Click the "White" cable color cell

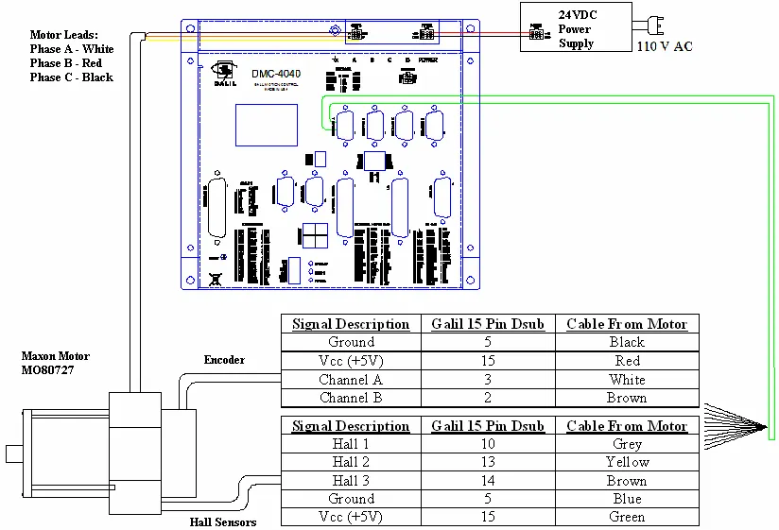(627, 380)
